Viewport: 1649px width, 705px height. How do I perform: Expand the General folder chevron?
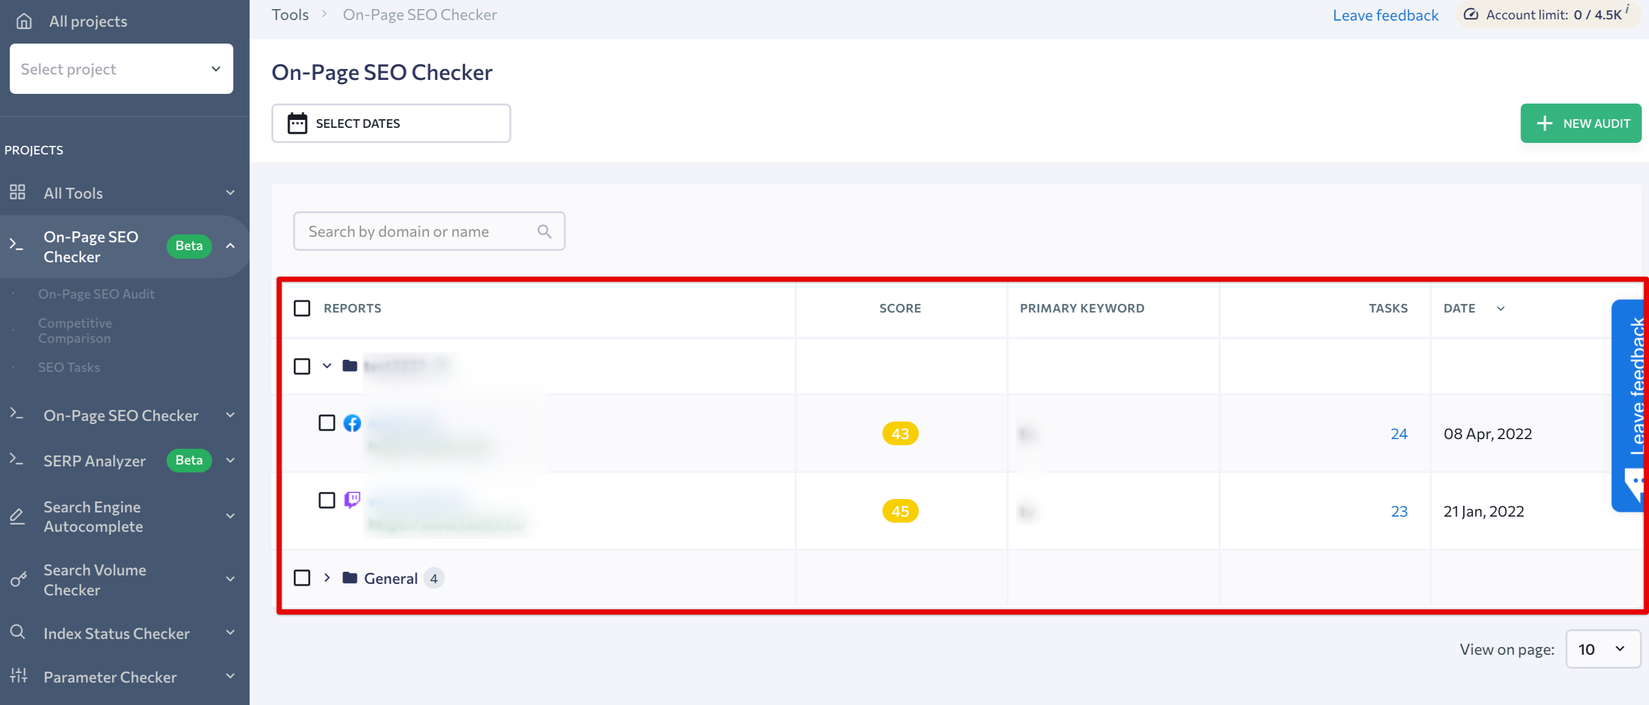pos(327,578)
